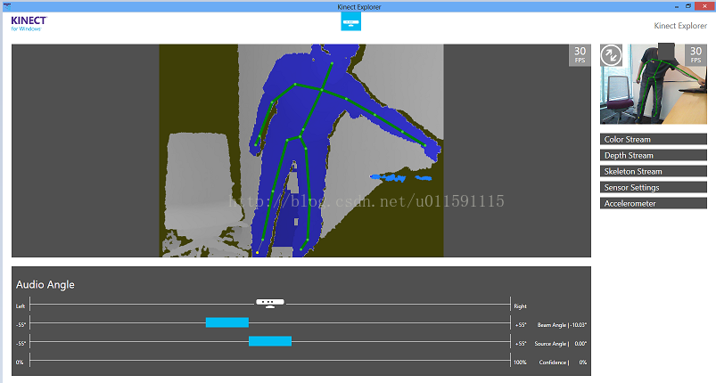Expand the Accelerometer section
716x383 pixels.
point(653,203)
